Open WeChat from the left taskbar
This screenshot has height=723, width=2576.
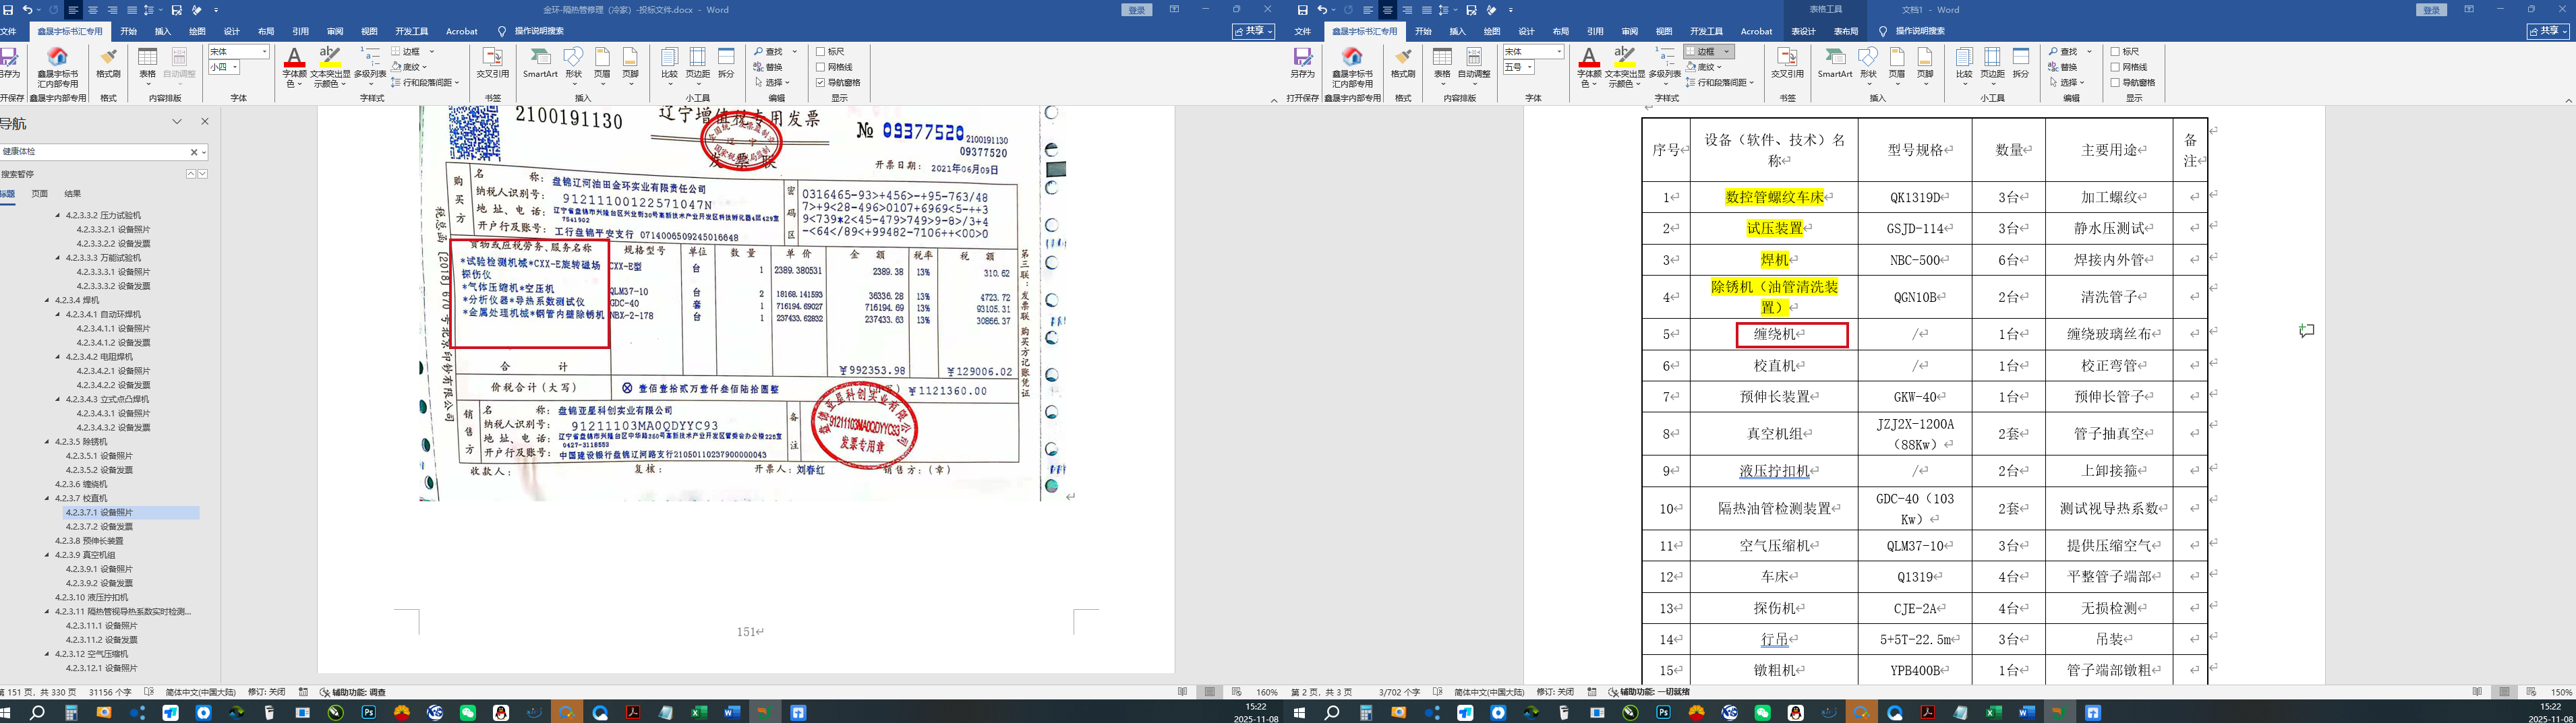468,713
